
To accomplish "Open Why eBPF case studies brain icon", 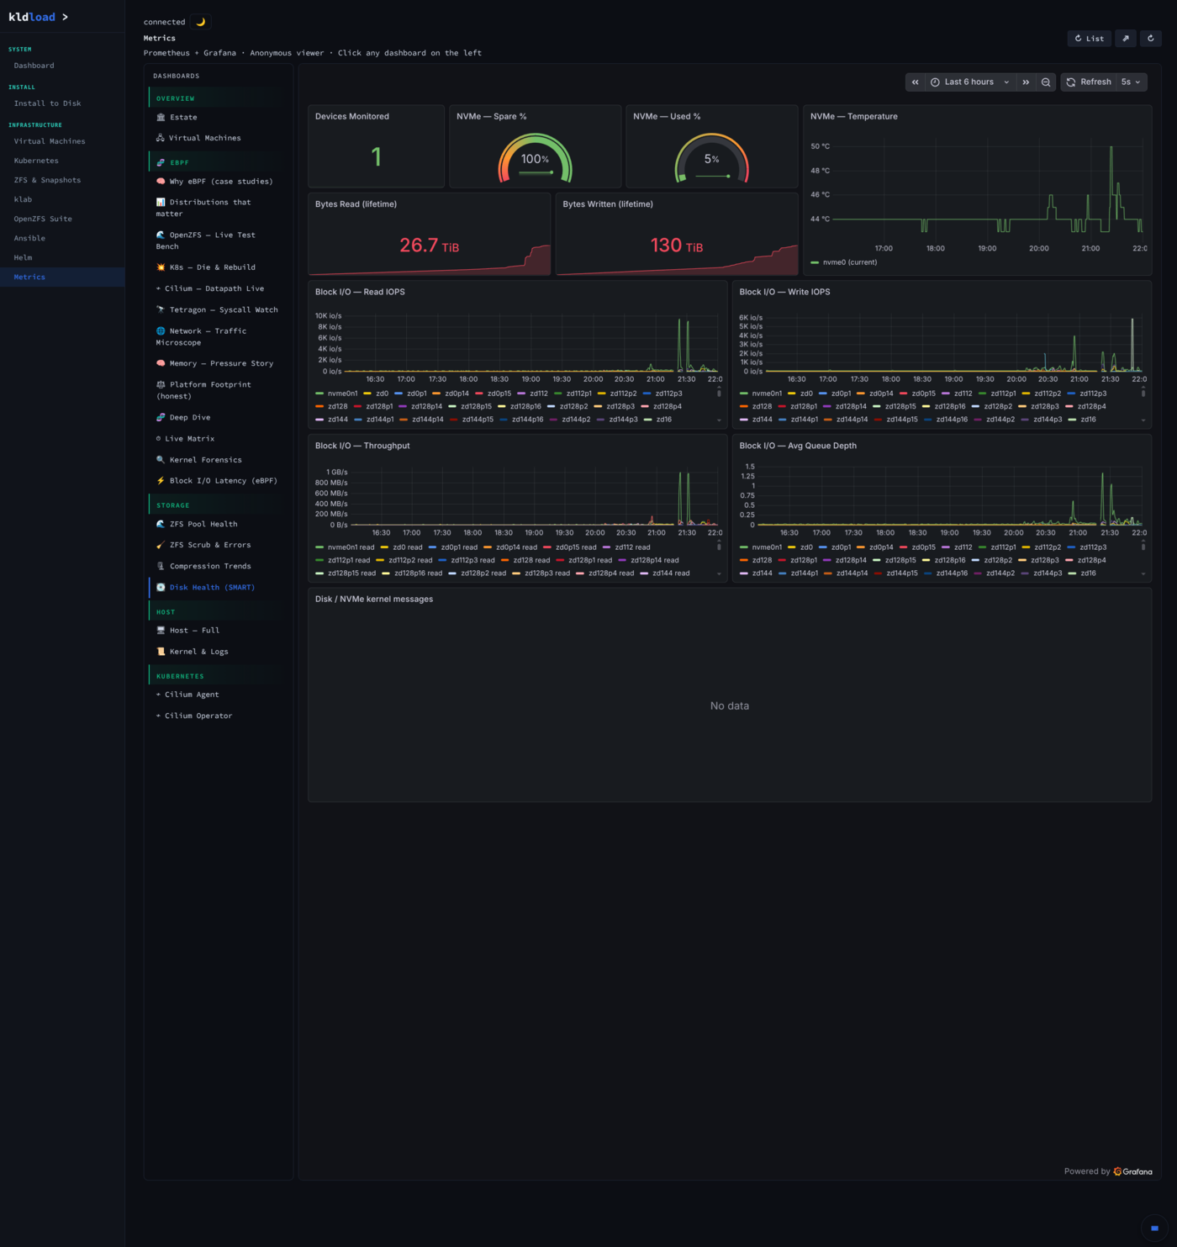I will coord(161,182).
